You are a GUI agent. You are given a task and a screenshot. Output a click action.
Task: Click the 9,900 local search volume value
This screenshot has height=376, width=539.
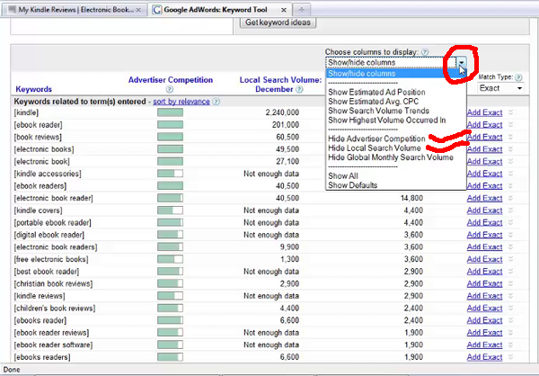(x=289, y=247)
